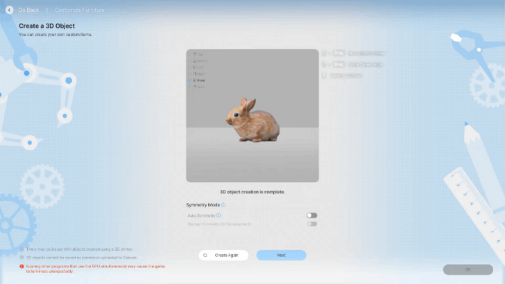This screenshot has width=505, height=284.
Task: Click the 'Symmetry Mode' label
Action: pos(203,205)
